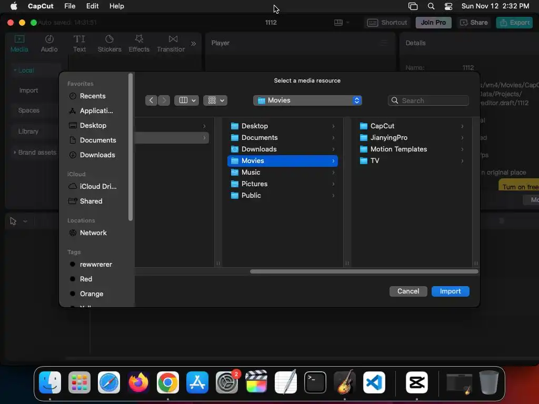Open Finder from the dock
The height and width of the screenshot is (404, 539).
coord(50,382)
